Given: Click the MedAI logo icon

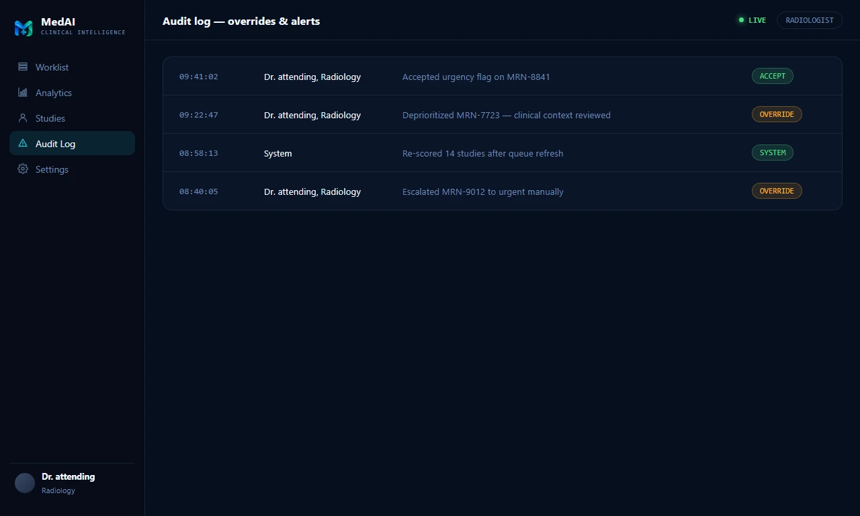Looking at the screenshot, I should [x=24, y=28].
